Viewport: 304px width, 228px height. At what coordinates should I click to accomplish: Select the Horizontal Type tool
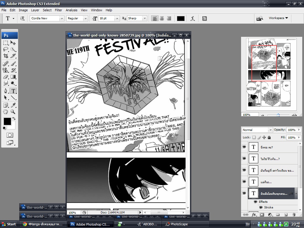pyautogui.click(x=13, y=91)
